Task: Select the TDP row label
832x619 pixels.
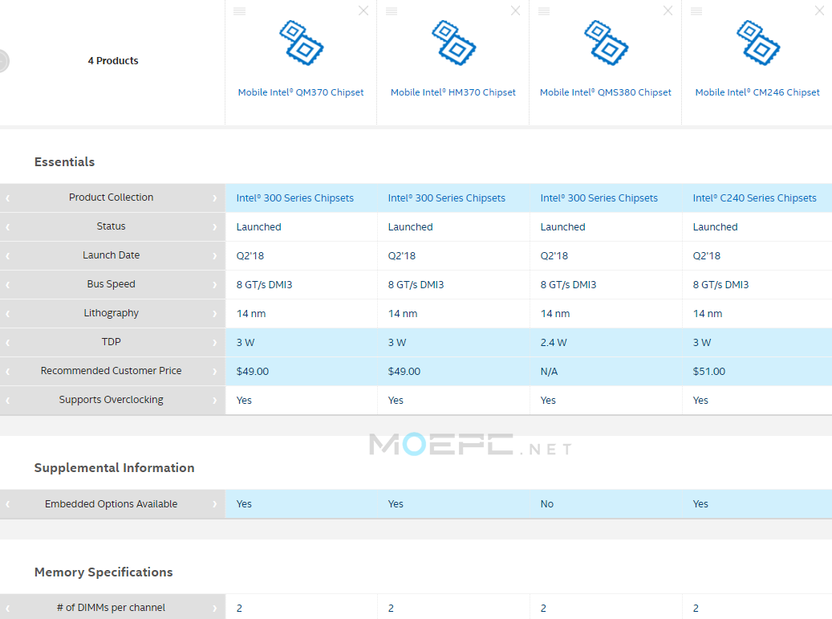Action: pyautogui.click(x=111, y=342)
